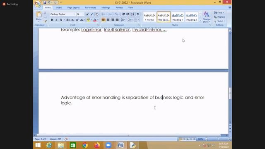Open Zoom from the taskbar
This screenshot has height=149, width=265.
click(108, 145)
